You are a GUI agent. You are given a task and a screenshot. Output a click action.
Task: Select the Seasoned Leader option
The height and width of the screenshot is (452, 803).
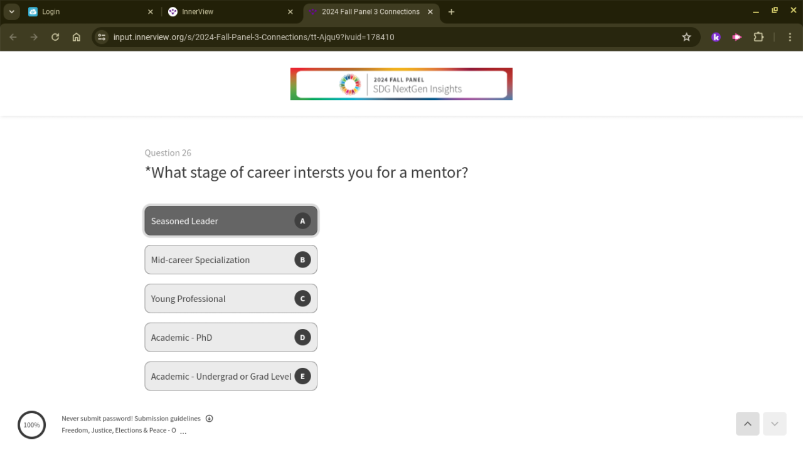(231, 221)
